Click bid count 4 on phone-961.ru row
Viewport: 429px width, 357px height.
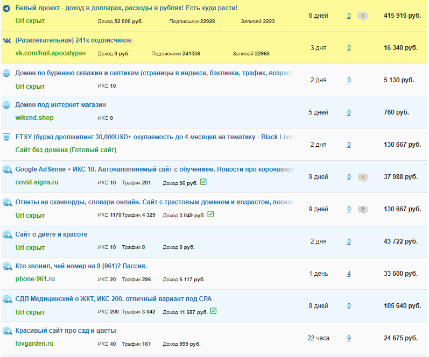point(349,274)
